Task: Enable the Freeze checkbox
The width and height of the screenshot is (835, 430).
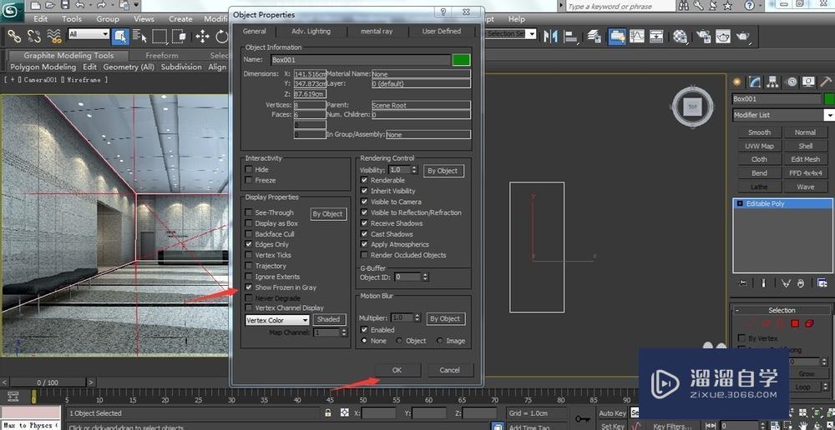Action: point(249,180)
